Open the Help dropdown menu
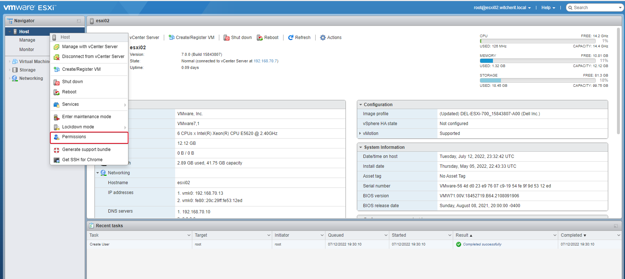The image size is (625, 279). (x=548, y=8)
